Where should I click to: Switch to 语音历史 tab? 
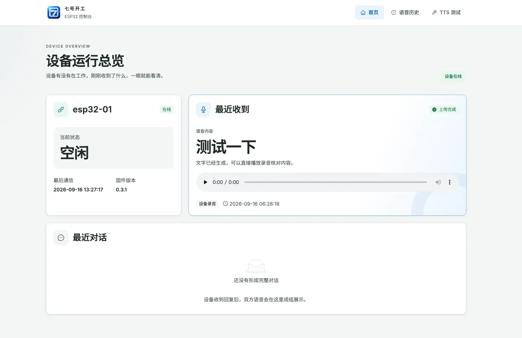(x=405, y=12)
